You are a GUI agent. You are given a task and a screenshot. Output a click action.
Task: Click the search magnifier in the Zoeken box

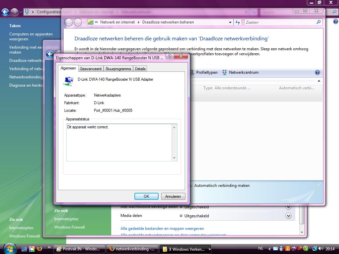point(318,22)
